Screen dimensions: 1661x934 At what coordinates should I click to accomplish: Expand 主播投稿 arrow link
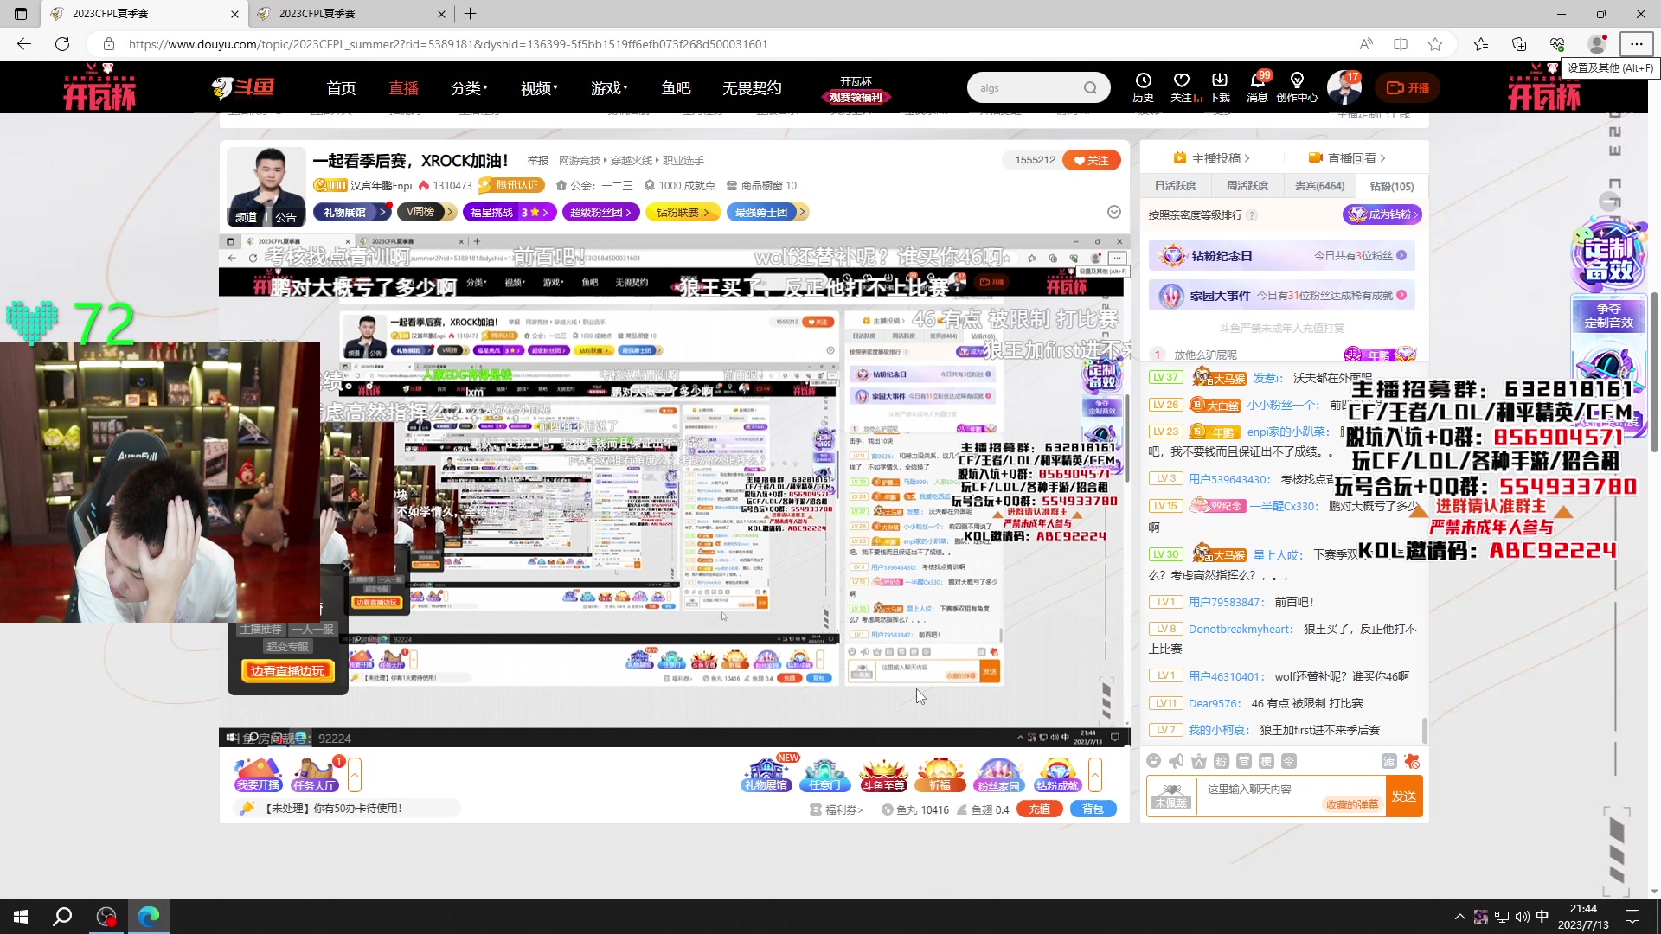click(x=1211, y=157)
